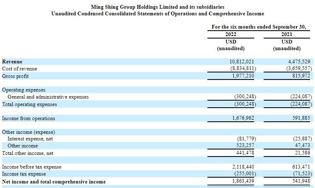Select gross profit value 1,977,210
Screen dimensions: 315x188
pos(243,76)
